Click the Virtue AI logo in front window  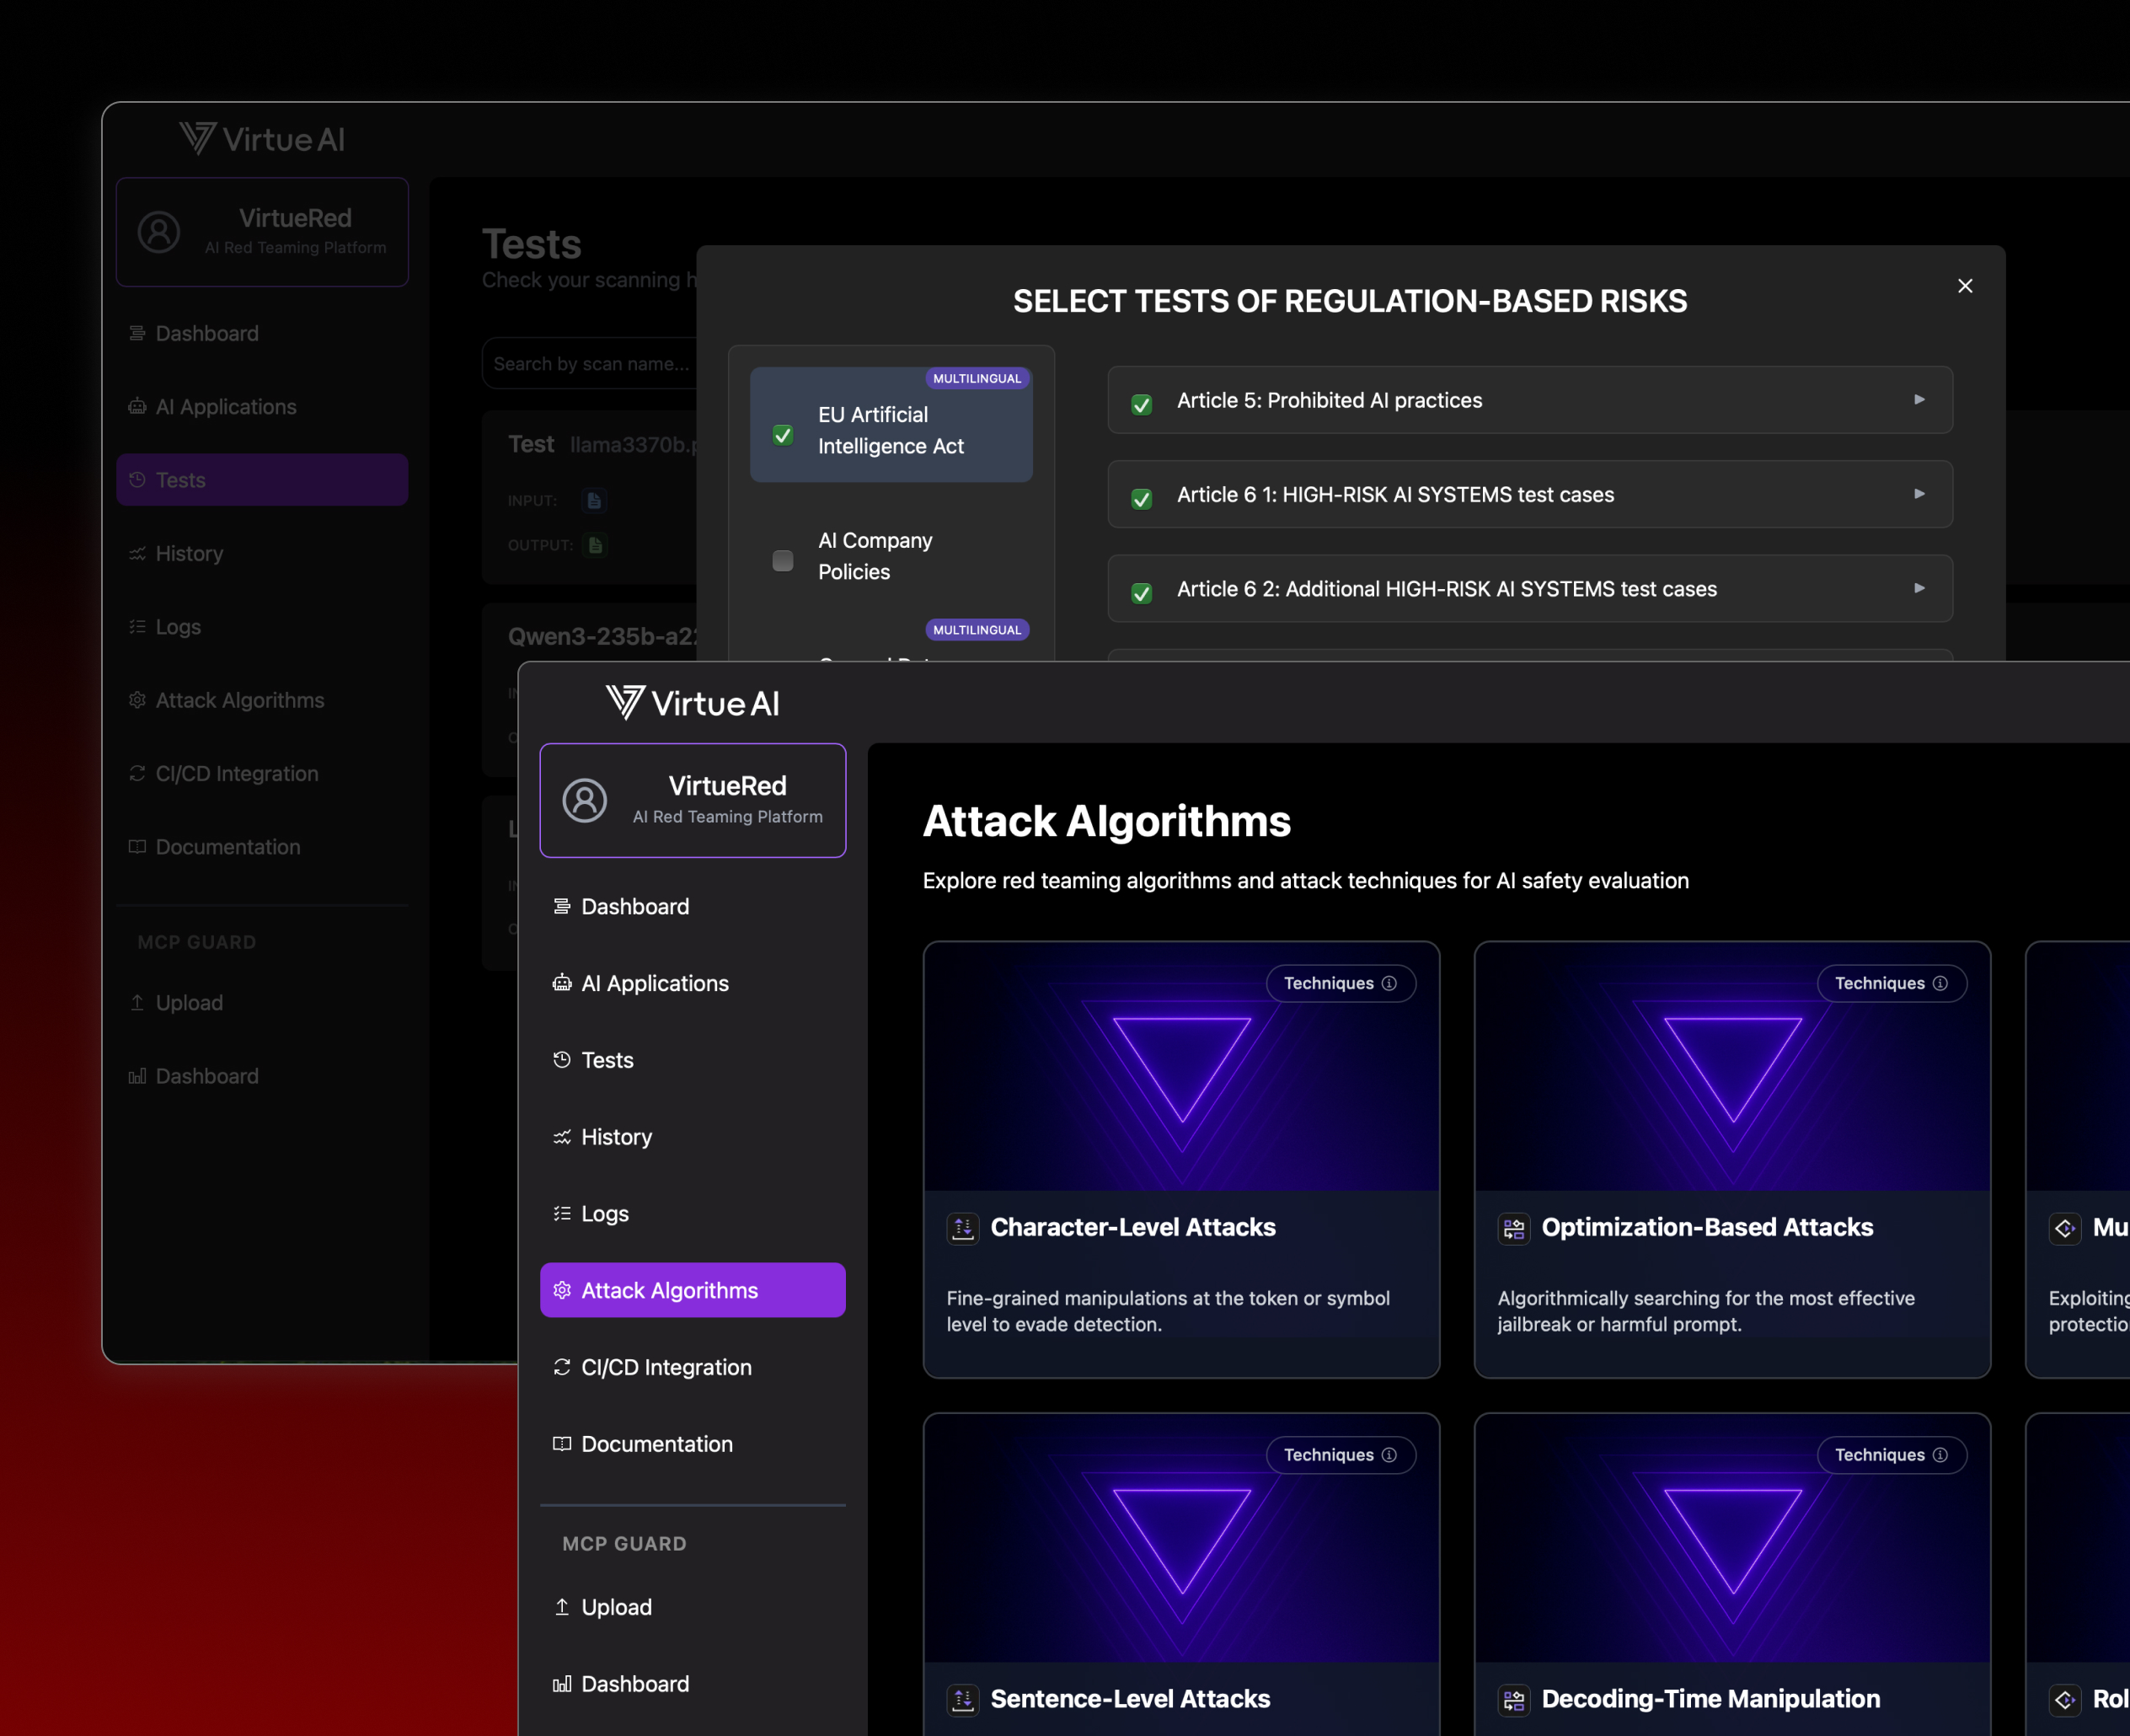coord(693,703)
